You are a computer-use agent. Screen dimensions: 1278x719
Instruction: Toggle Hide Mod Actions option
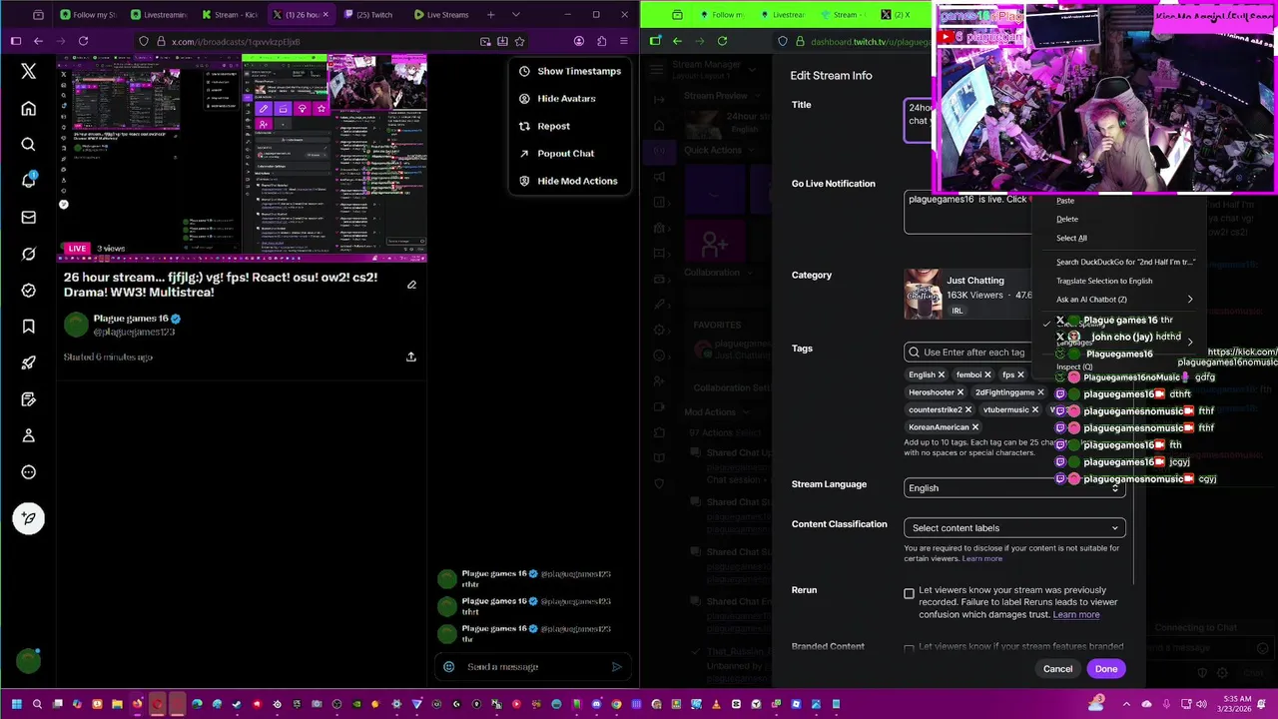pyautogui.click(x=568, y=181)
